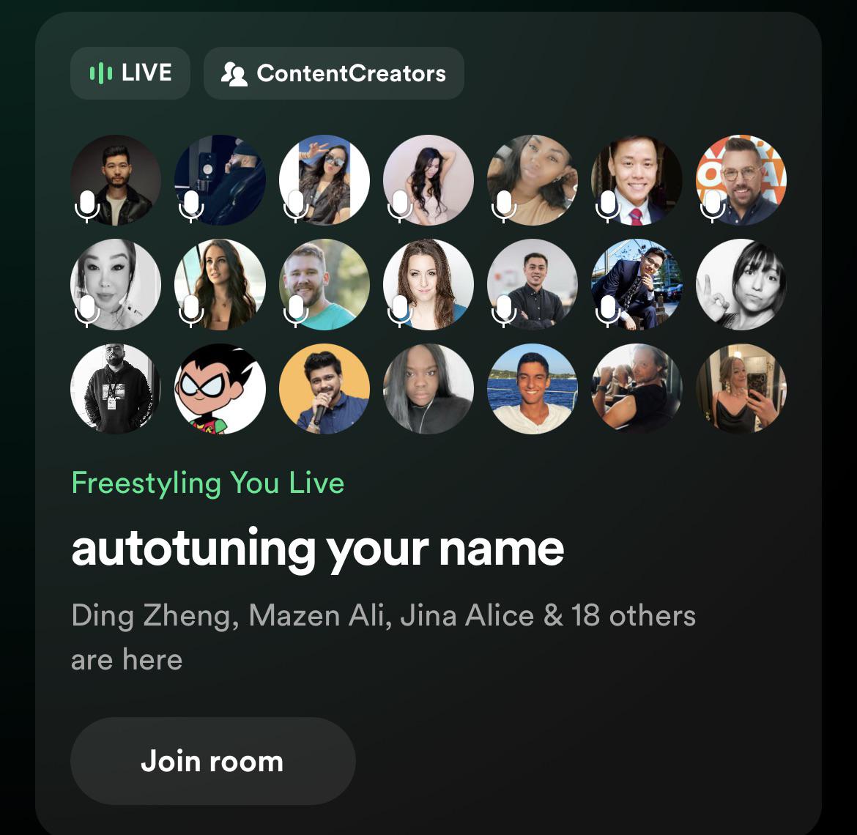Viewport: 857px width, 835px height.
Task: Click microphone icon on black-and-white woman's avatar
Action: click(x=87, y=311)
